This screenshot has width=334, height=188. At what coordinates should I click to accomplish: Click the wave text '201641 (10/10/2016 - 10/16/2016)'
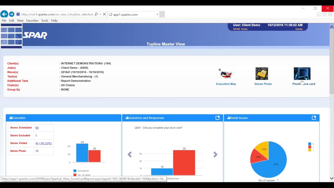82,72
